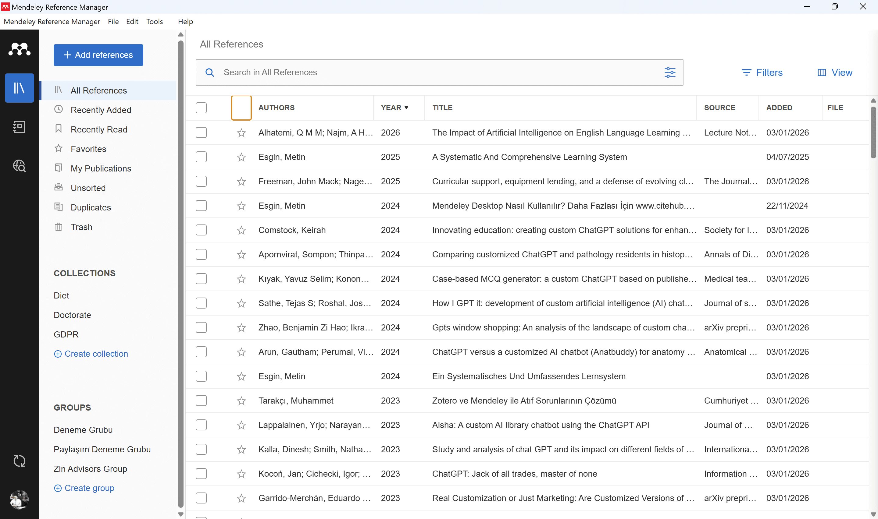The height and width of the screenshot is (519, 878).
Task: Open the user profile avatar
Action: [x=19, y=500]
